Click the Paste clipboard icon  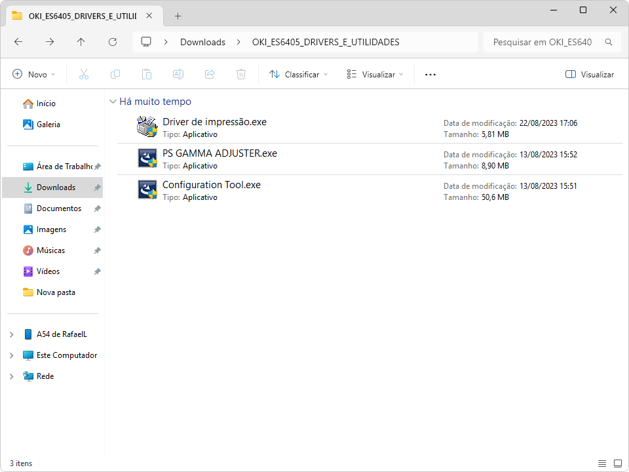[147, 74]
